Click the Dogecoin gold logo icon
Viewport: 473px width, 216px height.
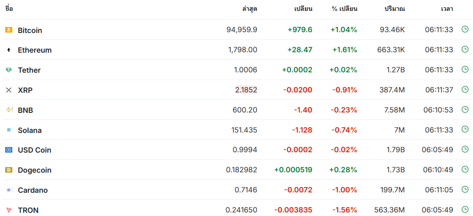point(9,170)
